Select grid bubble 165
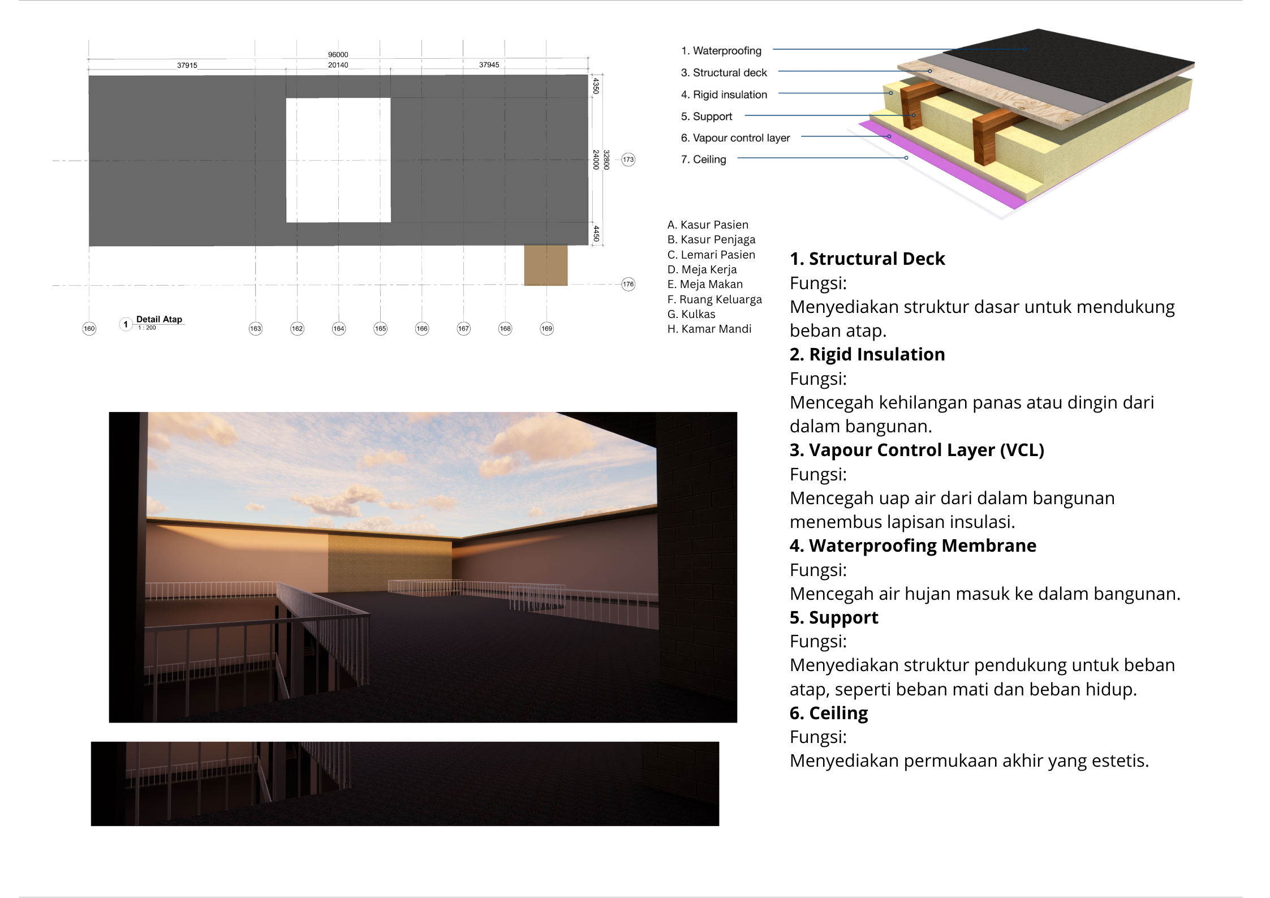1270x898 pixels. (381, 328)
